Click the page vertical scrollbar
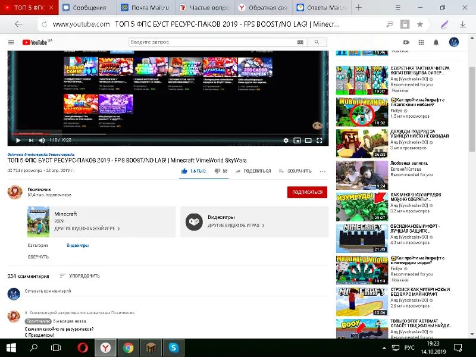This screenshot has height=357, width=476. (472, 109)
